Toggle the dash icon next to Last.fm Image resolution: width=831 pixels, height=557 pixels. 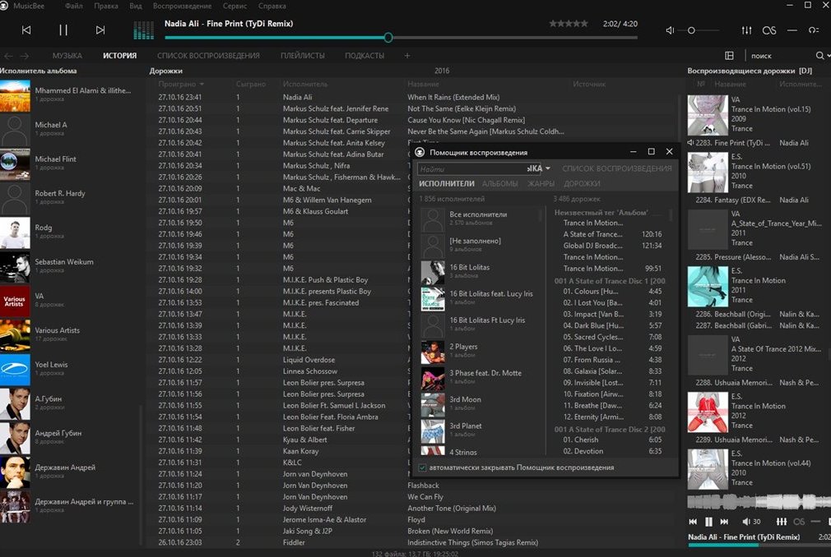click(x=792, y=30)
